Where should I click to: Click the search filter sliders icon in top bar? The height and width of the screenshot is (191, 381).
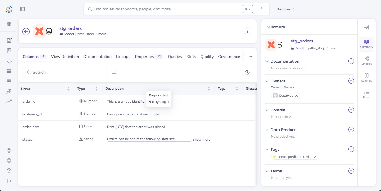tap(261, 9)
